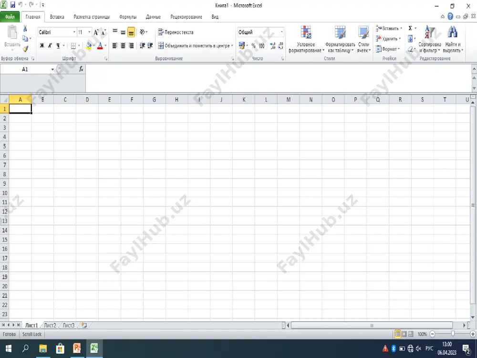477x358 pixels.
Task: Toggle the highlighted bottom align button
Action: (x=131, y=32)
